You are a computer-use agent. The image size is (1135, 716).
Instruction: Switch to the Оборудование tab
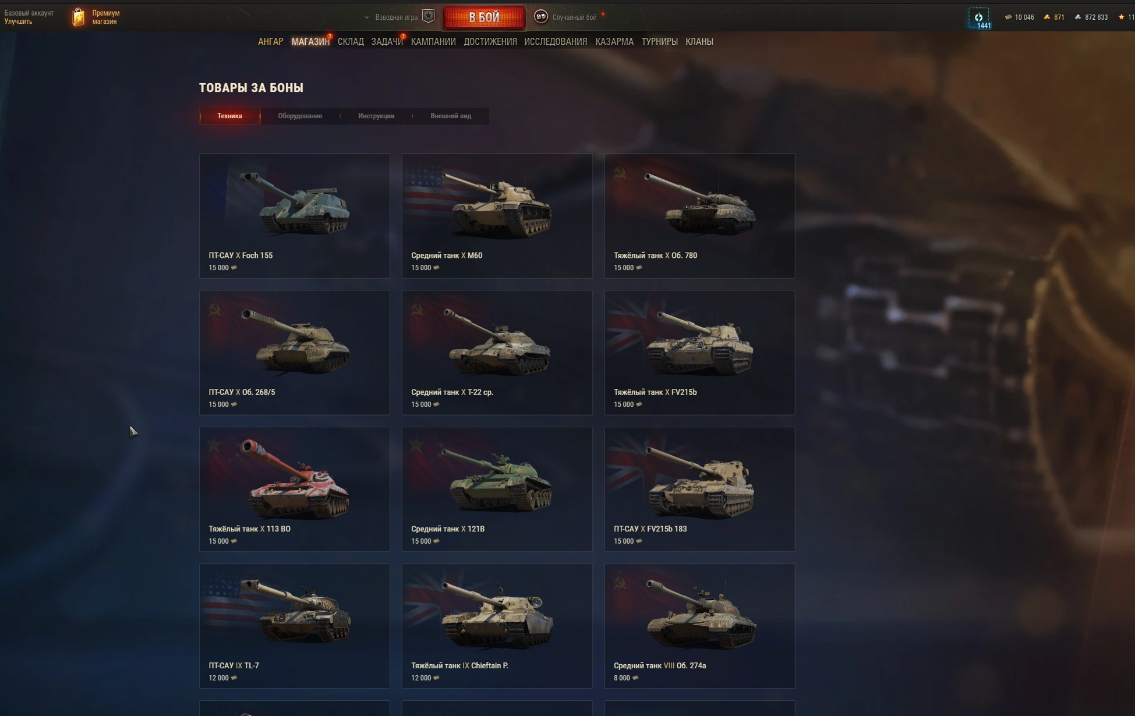(300, 116)
